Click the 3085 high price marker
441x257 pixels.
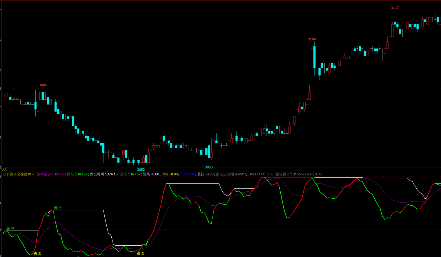(43, 85)
